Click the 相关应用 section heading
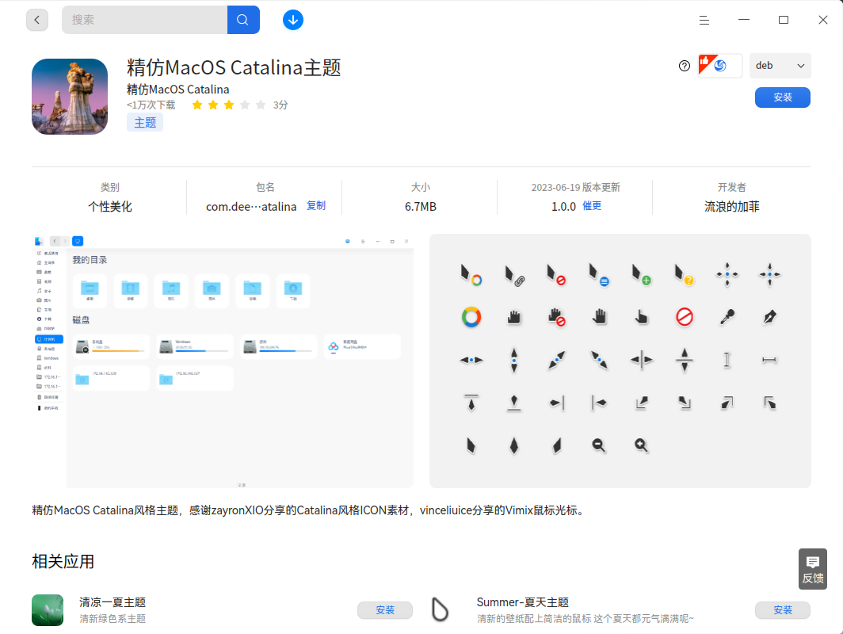The image size is (843, 634). (x=63, y=561)
